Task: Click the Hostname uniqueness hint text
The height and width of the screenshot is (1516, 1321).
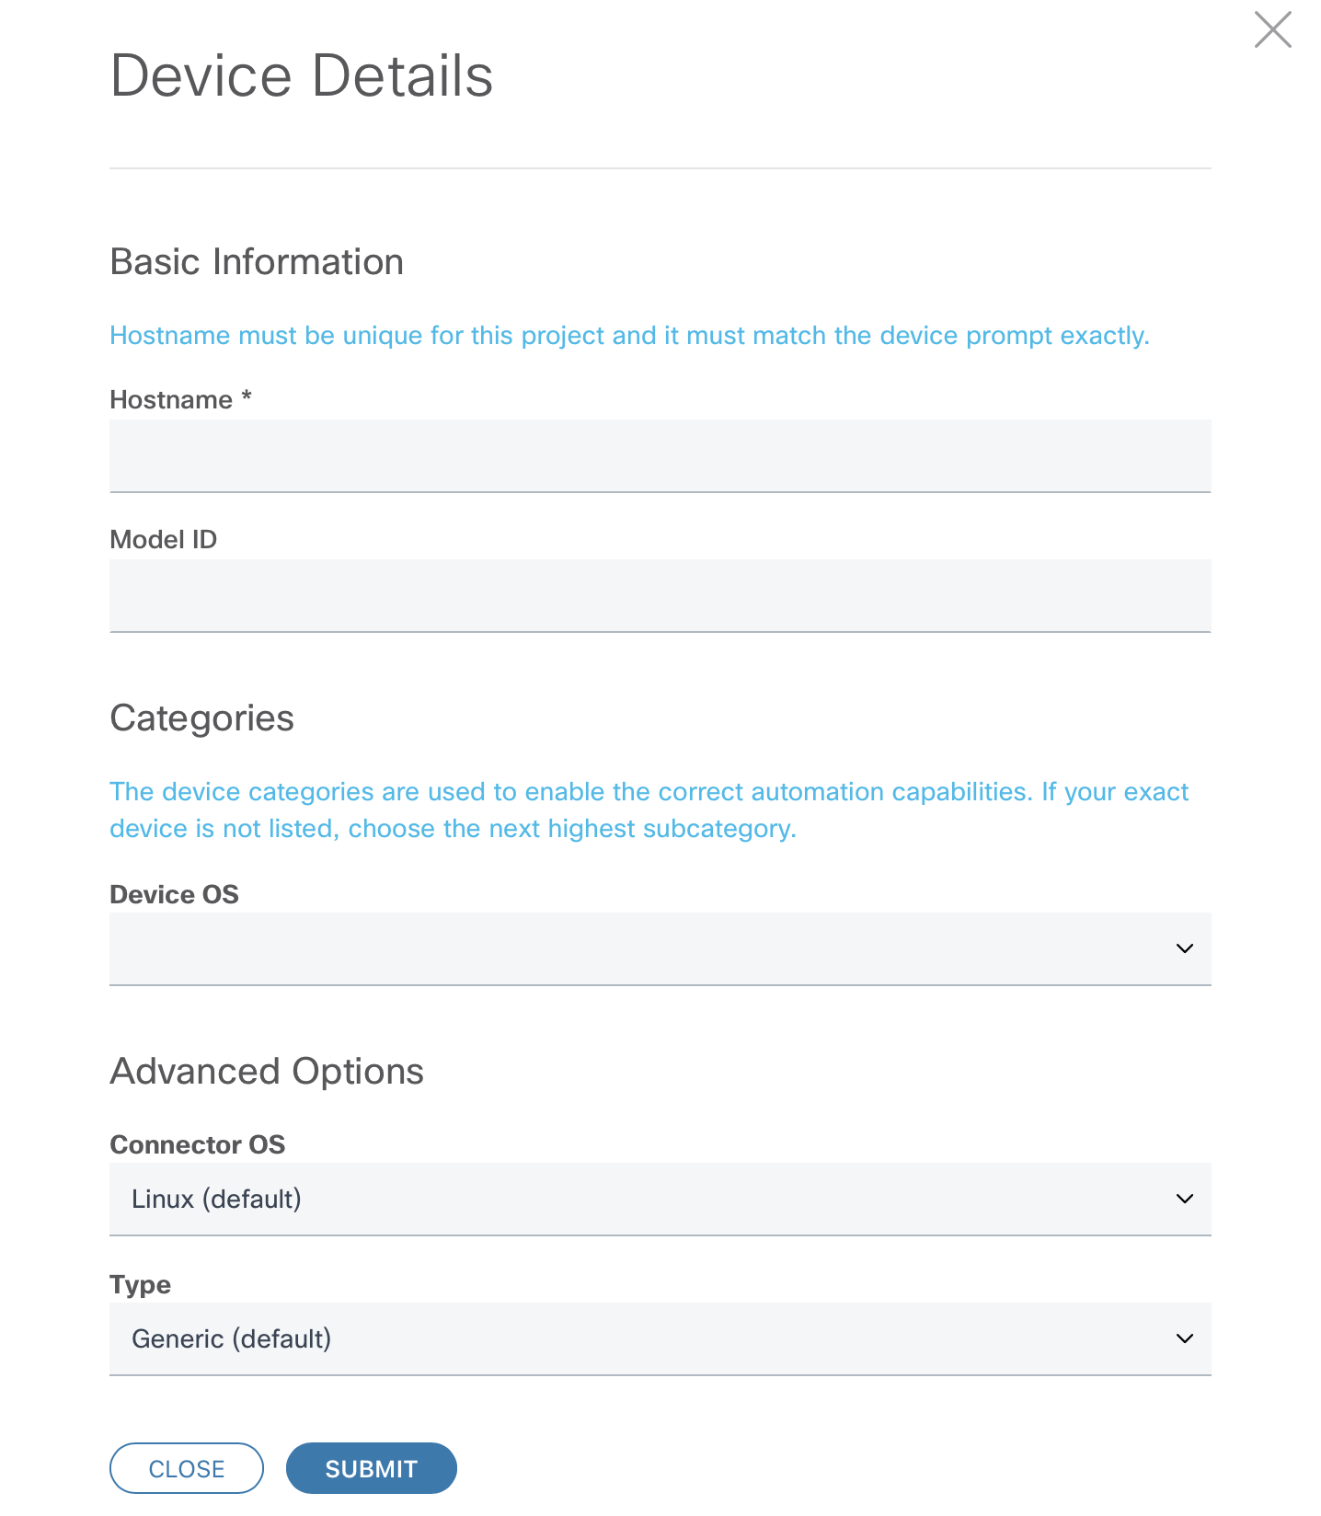Action: tap(629, 336)
